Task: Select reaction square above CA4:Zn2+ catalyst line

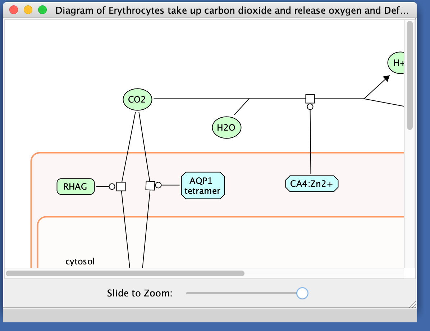Action: pos(310,98)
